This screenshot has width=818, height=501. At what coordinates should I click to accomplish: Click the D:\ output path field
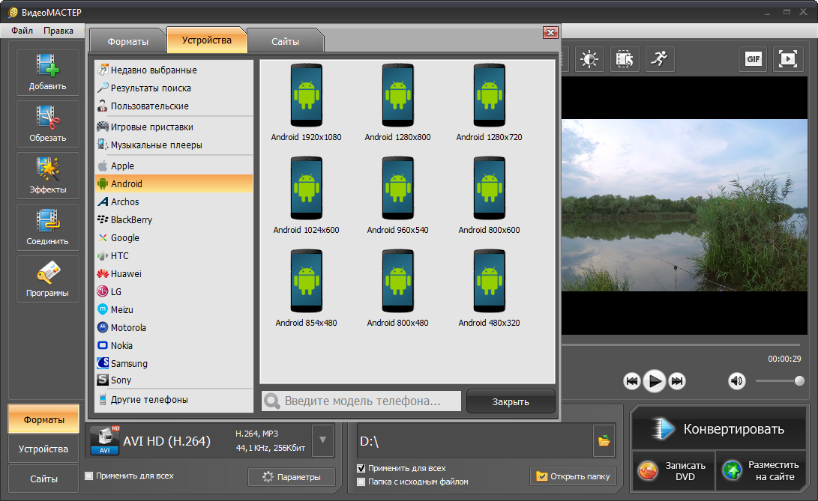tap(475, 441)
